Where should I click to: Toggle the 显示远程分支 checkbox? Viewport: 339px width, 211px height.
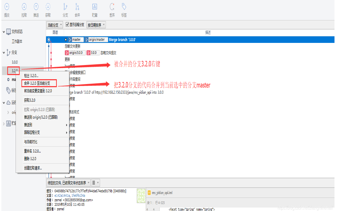[x=68, y=25]
